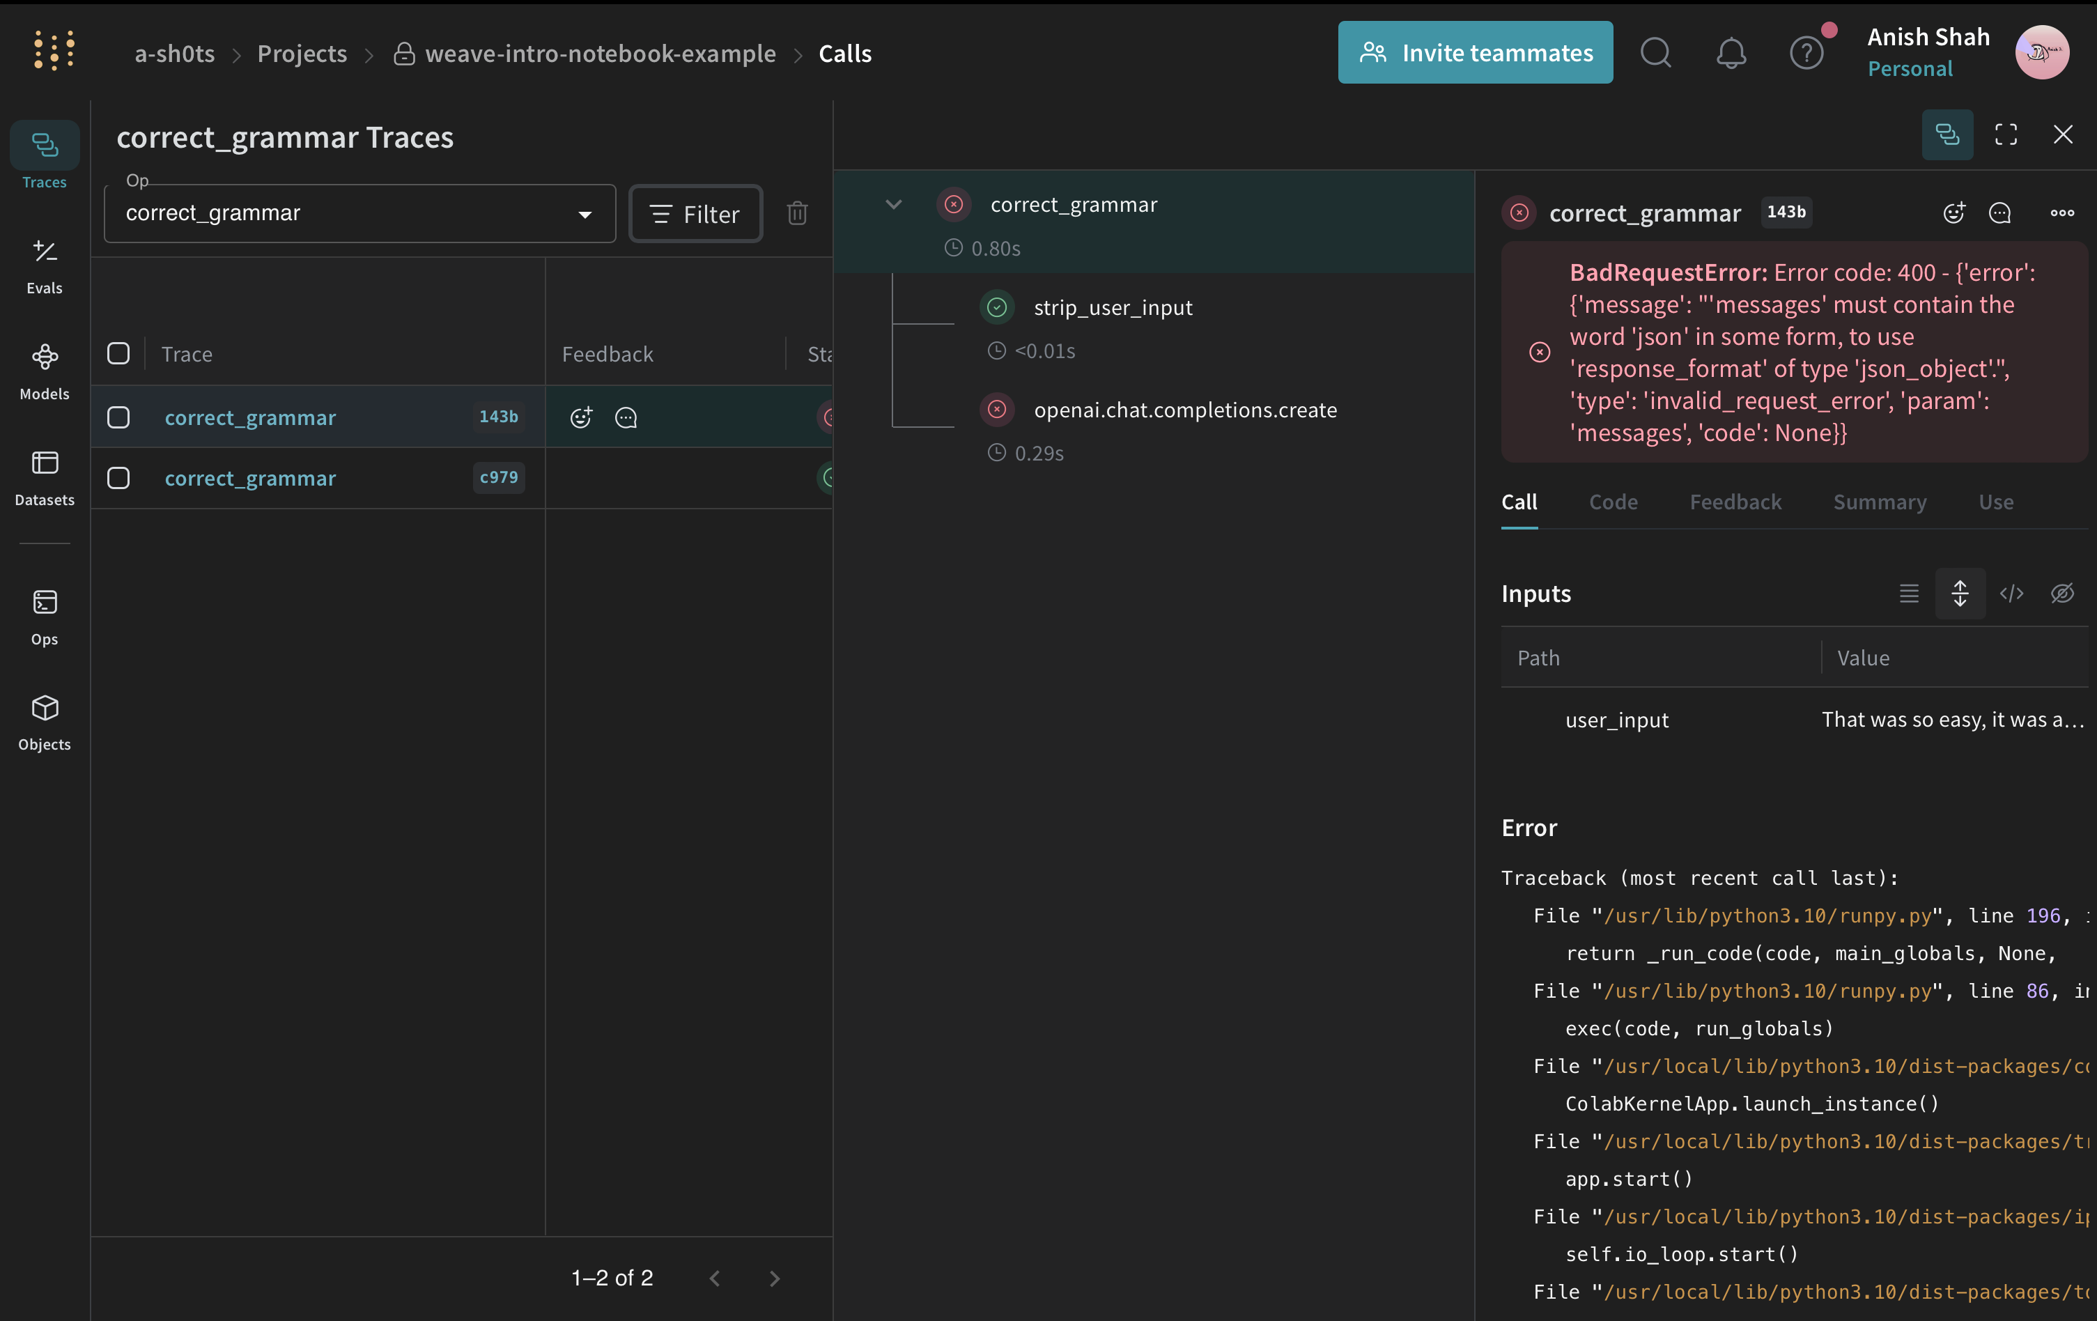Switch to the Use tab
2097x1321 pixels.
point(1995,502)
